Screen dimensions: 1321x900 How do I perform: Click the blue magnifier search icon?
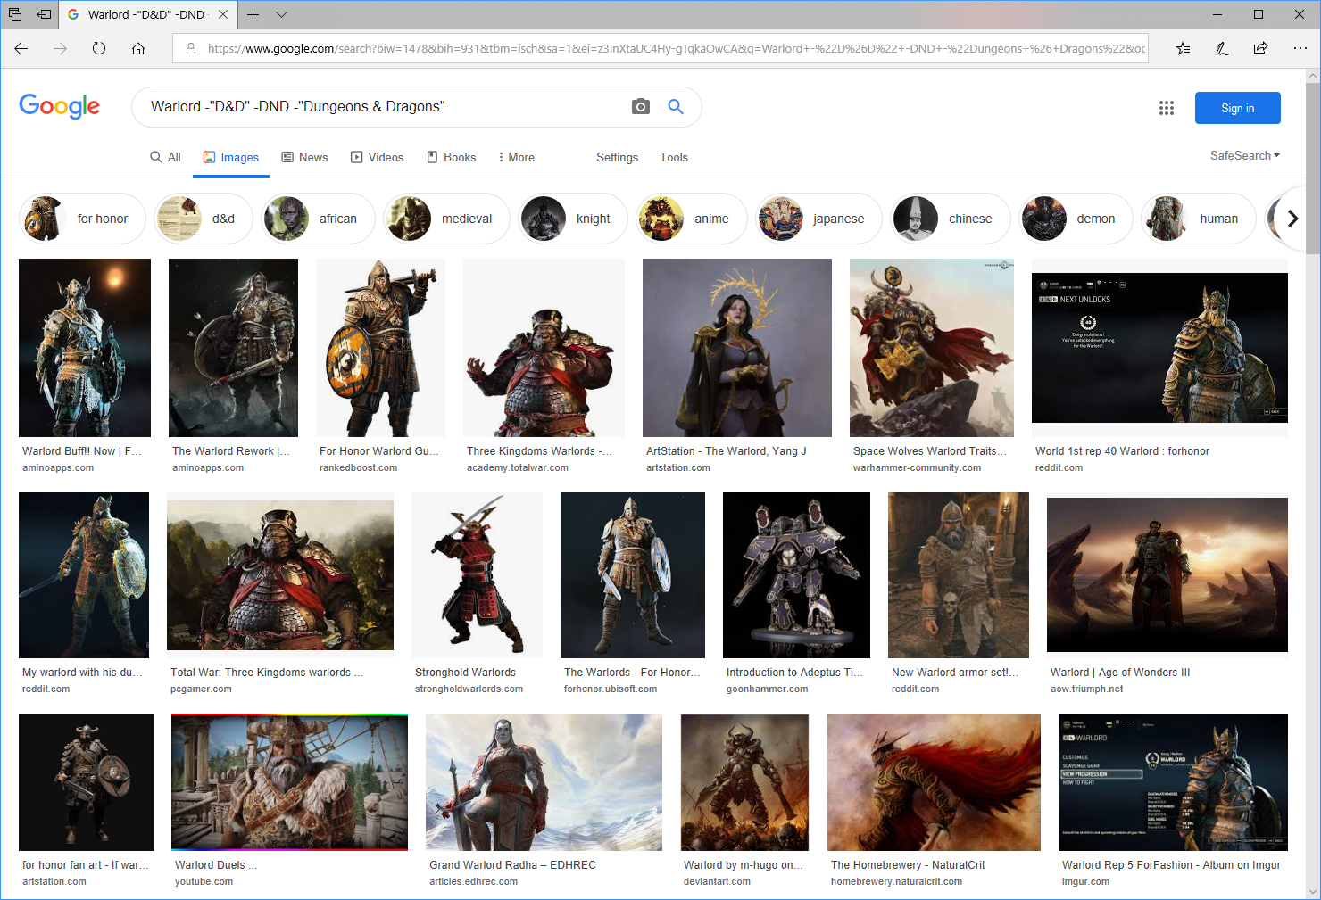676,107
